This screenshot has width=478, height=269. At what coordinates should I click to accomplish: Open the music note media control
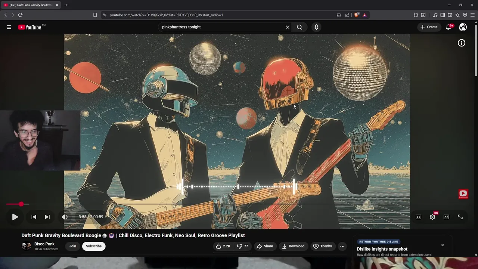point(435,15)
